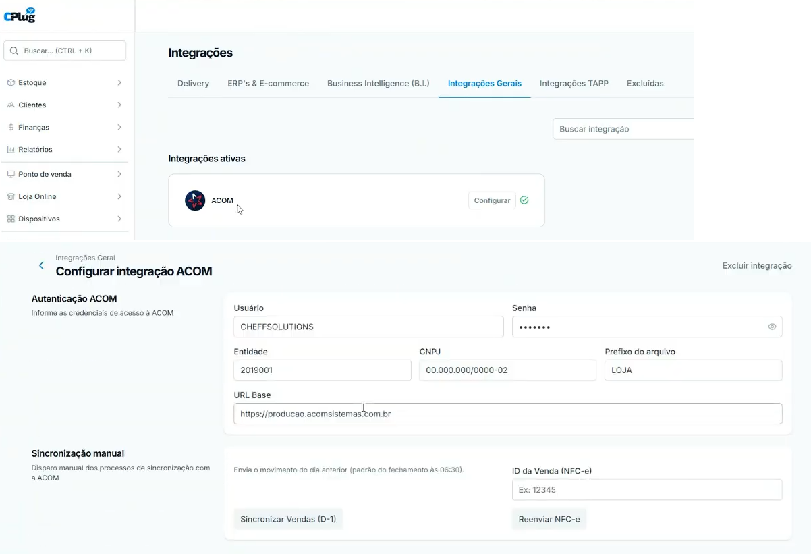
Task: Click the Clientes people icon
Action: (11, 105)
